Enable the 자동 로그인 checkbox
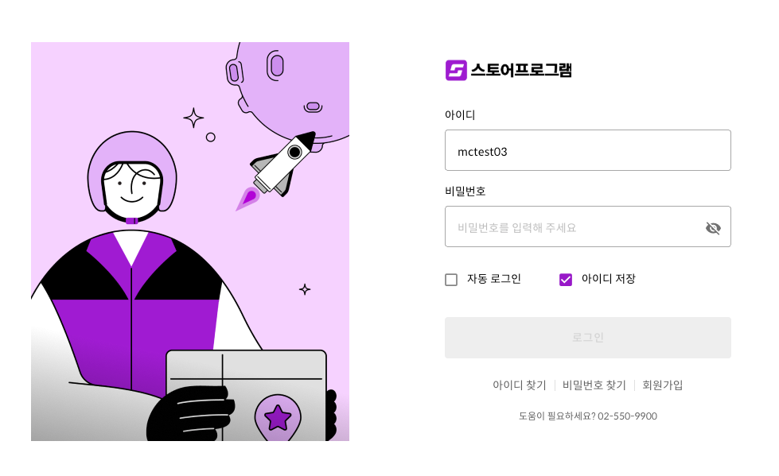779x476 pixels. click(x=451, y=280)
